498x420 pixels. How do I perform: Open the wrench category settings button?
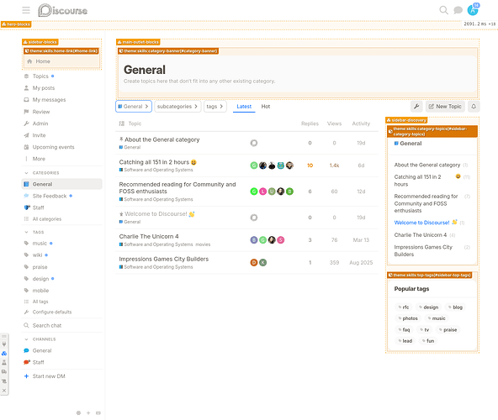[x=416, y=107]
